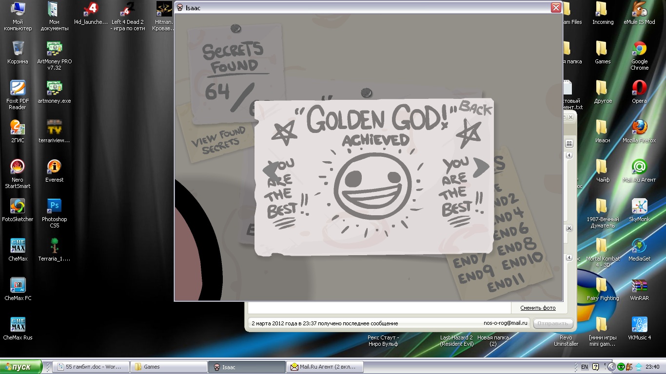Click the green eye tray icon
Viewport: 666px width, 374px height.
[x=621, y=367]
